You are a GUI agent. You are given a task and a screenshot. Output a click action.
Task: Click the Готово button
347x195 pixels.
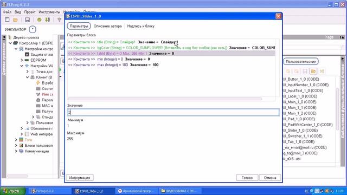(x=247, y=178)
